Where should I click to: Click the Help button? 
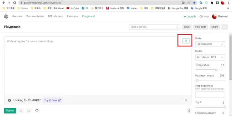[x=204, y=16]
